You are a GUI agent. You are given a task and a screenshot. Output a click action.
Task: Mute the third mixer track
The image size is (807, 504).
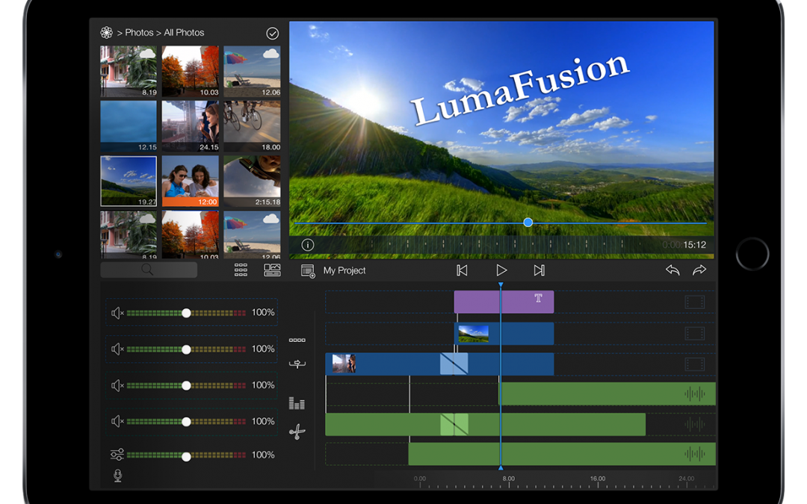pyautogui.click(x=117, y=385)
